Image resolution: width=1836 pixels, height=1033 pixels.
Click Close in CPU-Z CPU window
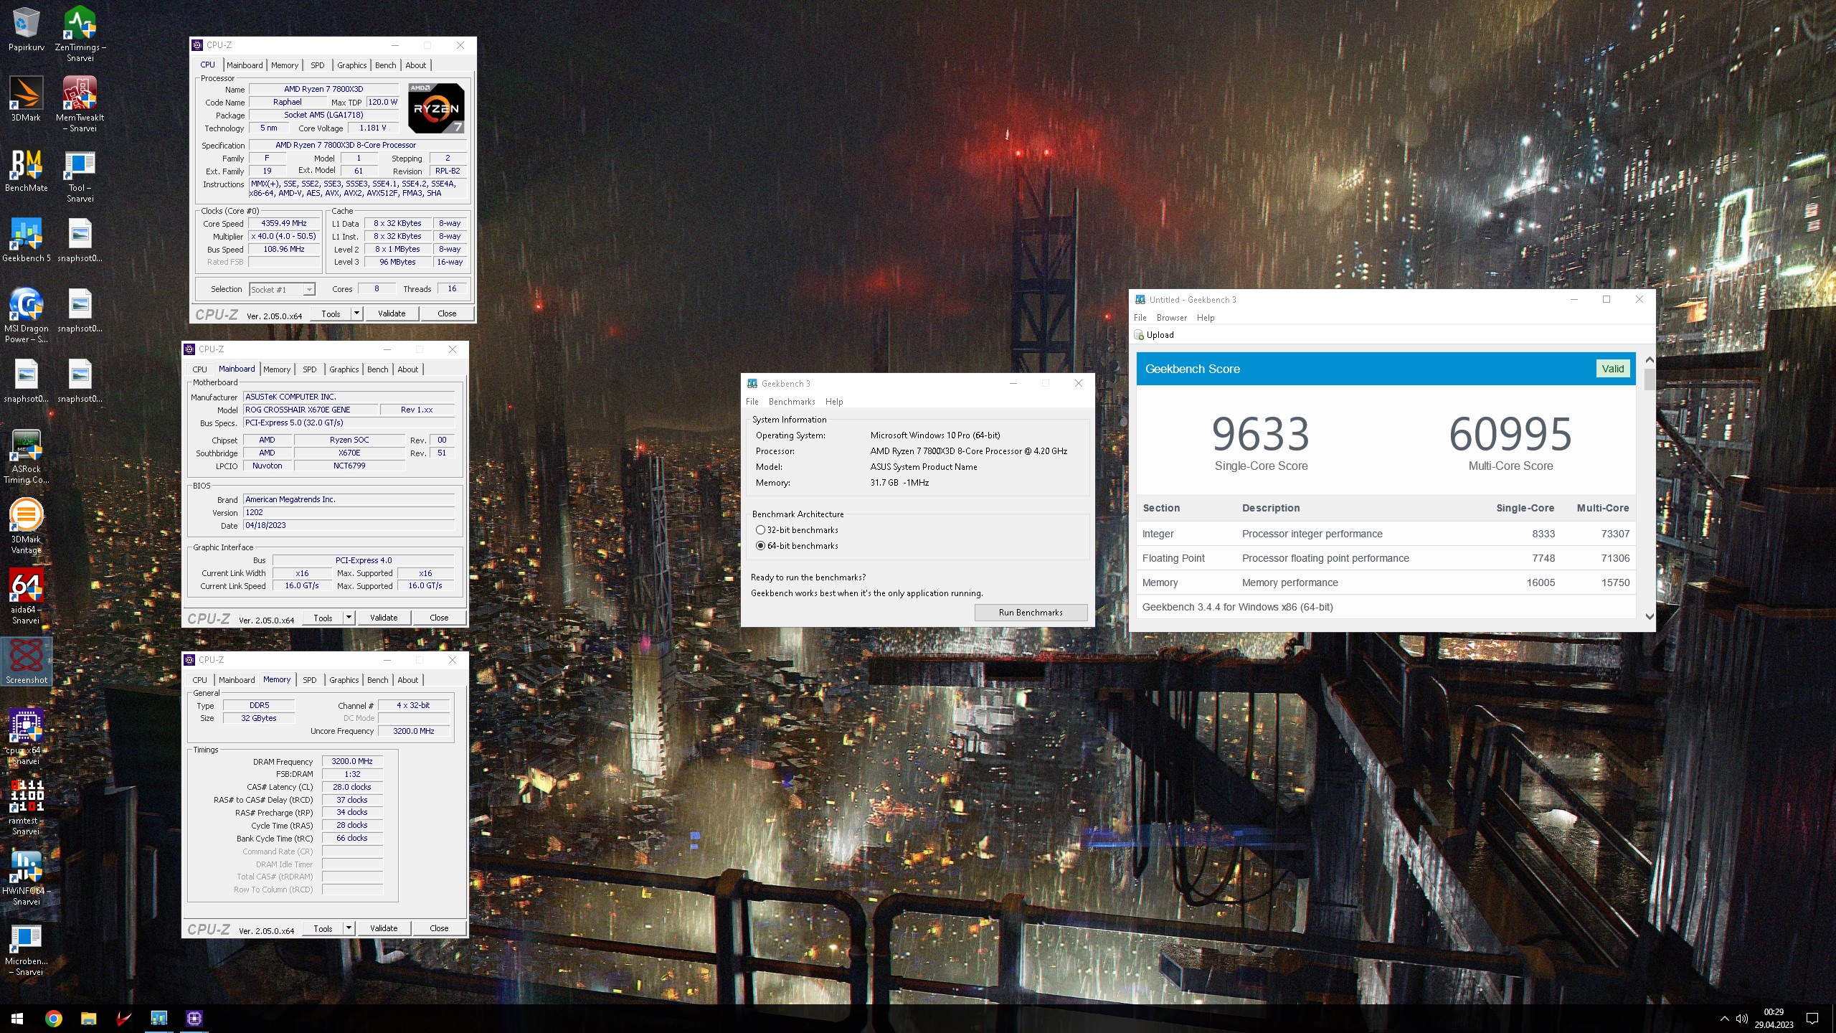[x=447, y=313]
